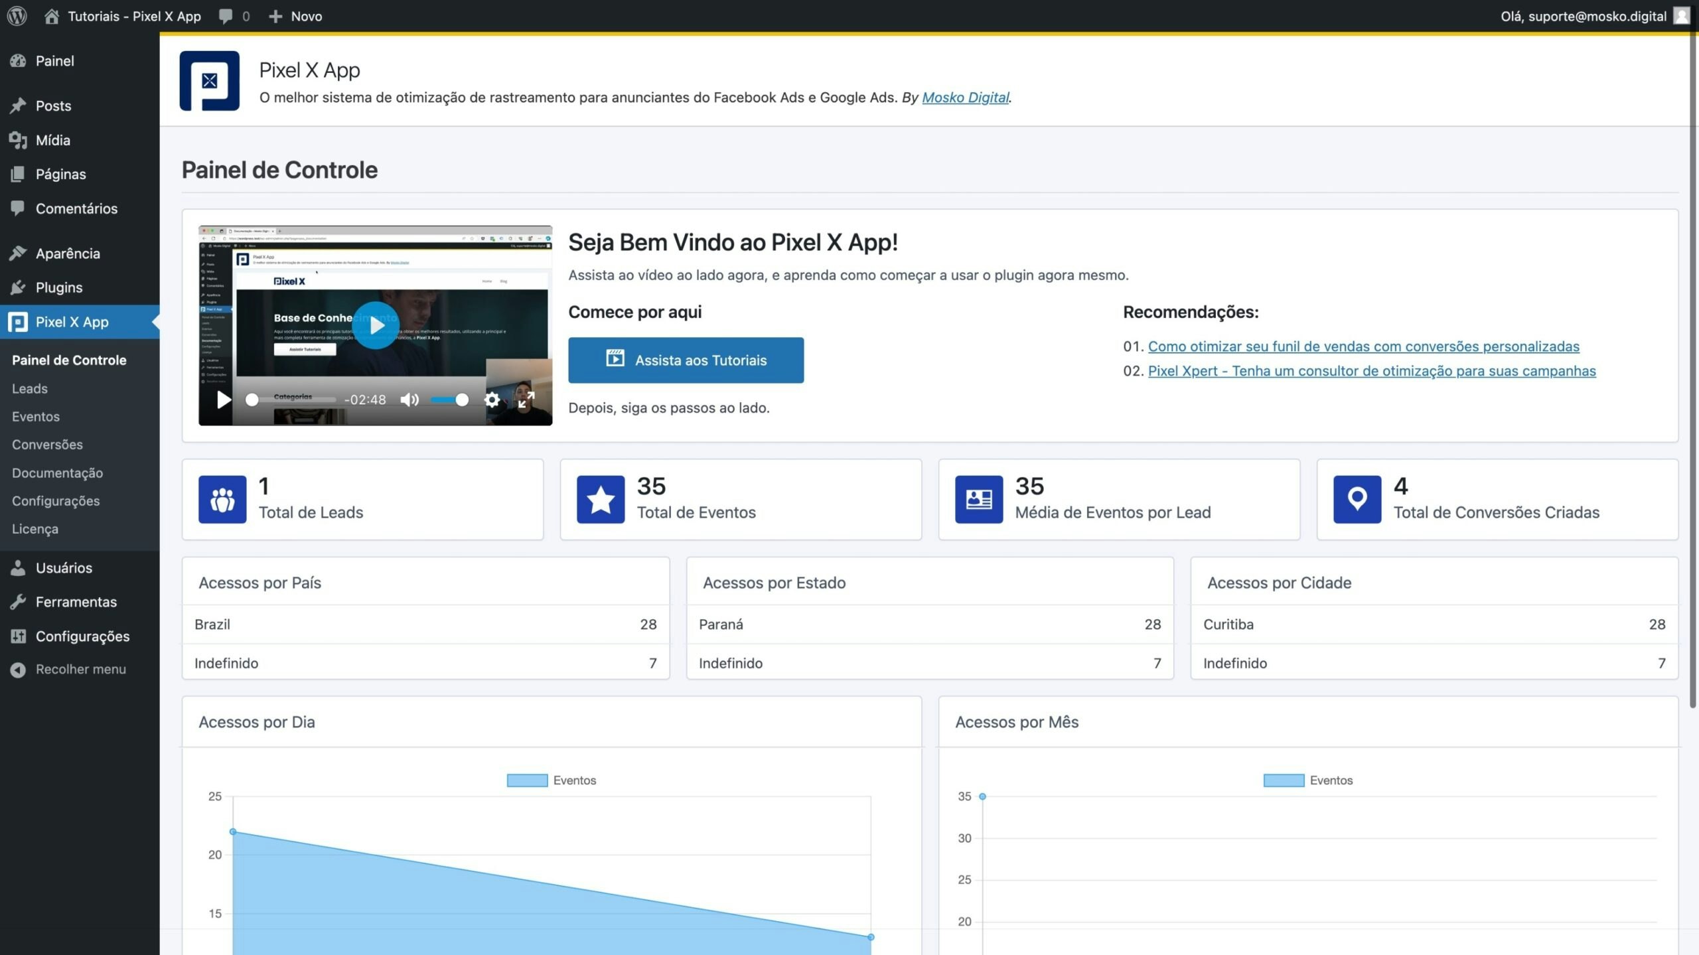
Task: Click the 35 data point in Acessos por Mês
Action: click(x=982, y=796)
